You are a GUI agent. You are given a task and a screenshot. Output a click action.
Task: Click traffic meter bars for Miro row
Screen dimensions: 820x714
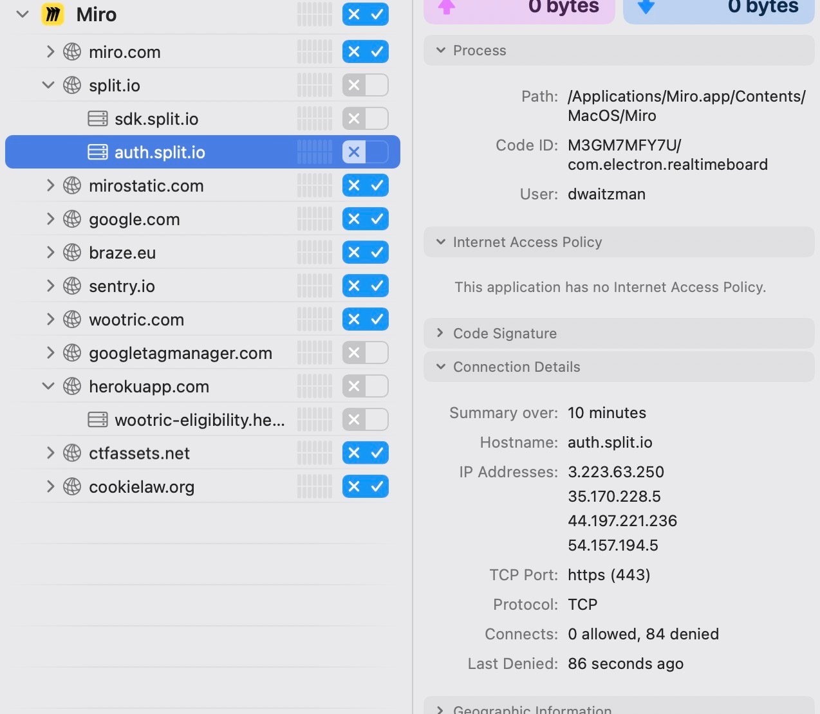click(315, 14)
